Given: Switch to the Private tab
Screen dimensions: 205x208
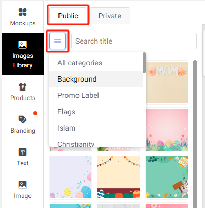Looking at the screenshot, I should click(110, 16).
